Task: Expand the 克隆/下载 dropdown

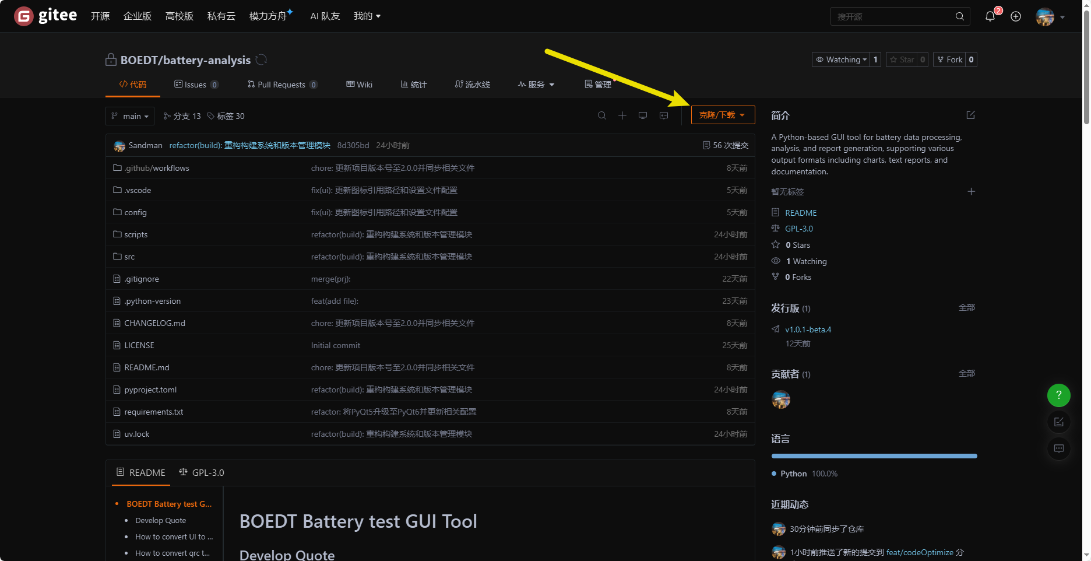Action: pos(723,115)
